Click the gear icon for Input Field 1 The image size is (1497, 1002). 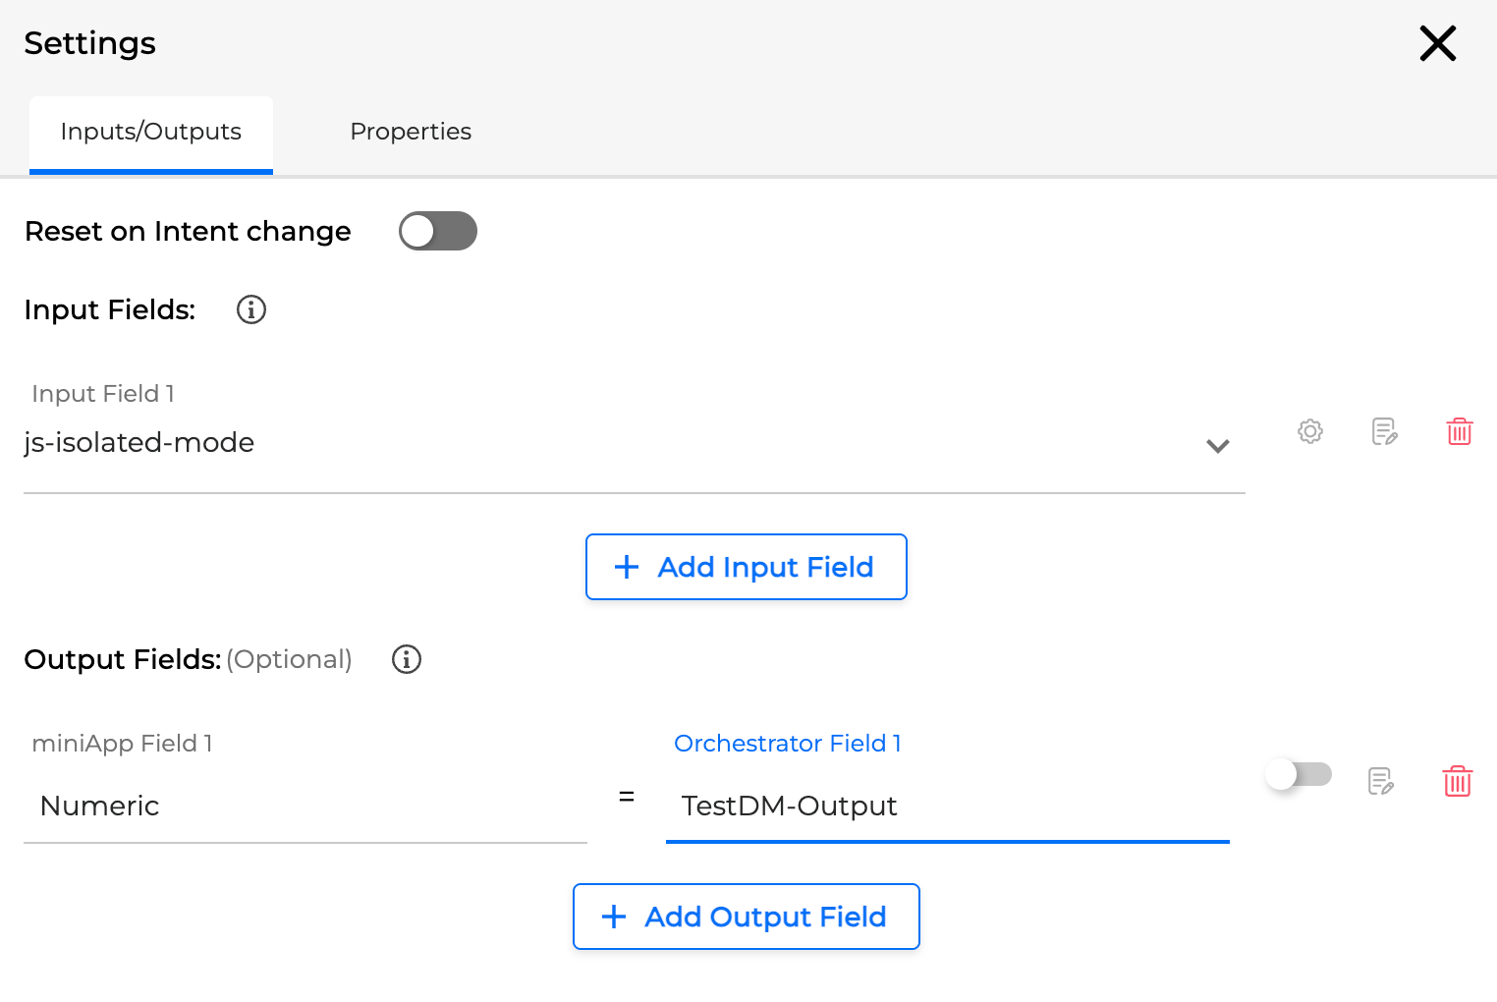coord(1310,431)
